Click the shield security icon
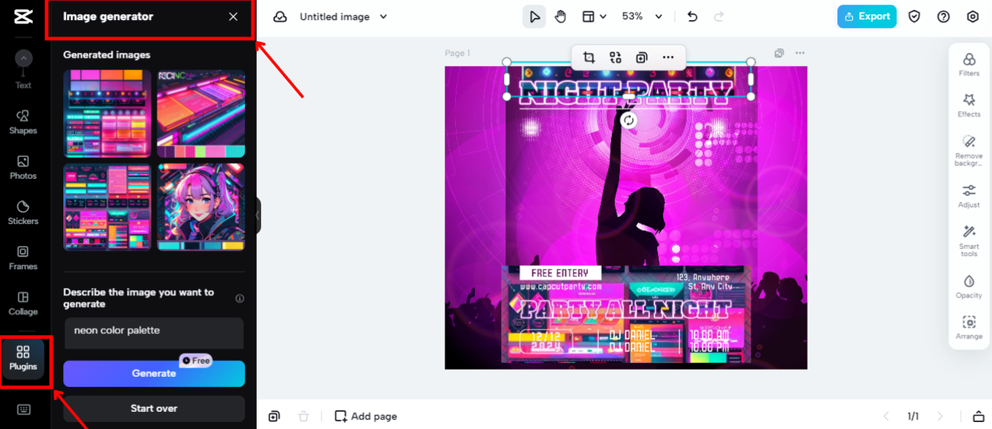This screenshot has width=992, height=429. 915,16
